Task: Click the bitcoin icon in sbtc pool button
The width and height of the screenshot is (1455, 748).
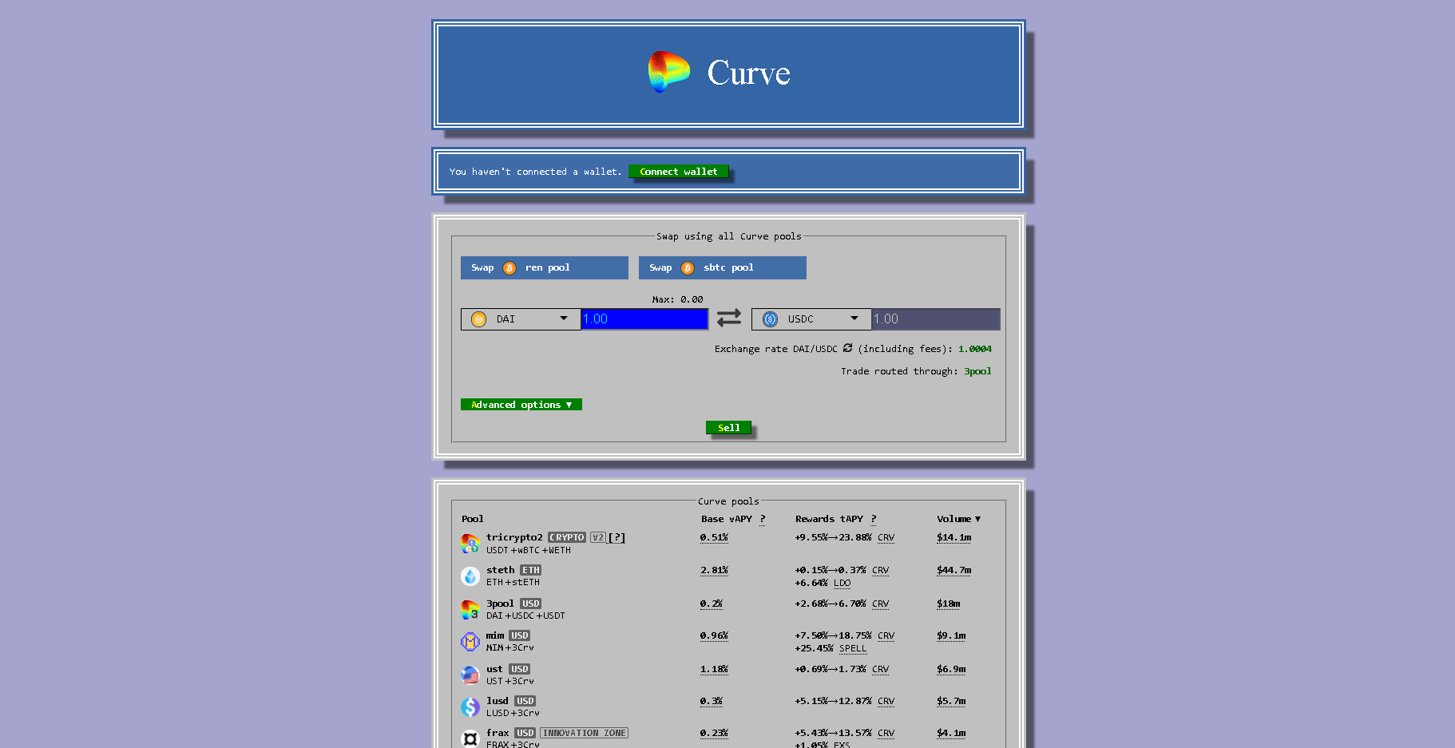Action: tap(688, 268)
